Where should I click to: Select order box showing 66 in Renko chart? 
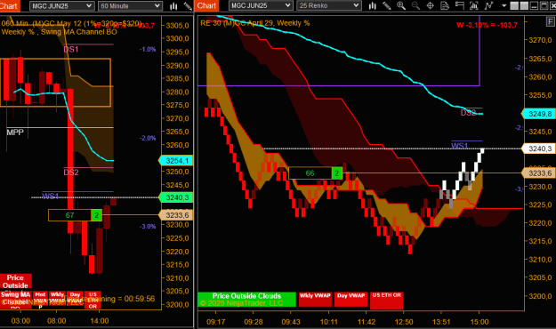[x=310, y=173]
